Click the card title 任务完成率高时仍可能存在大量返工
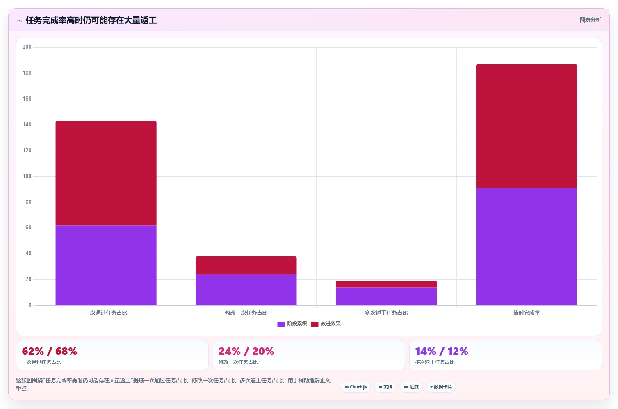 click(x=91, y=20)
